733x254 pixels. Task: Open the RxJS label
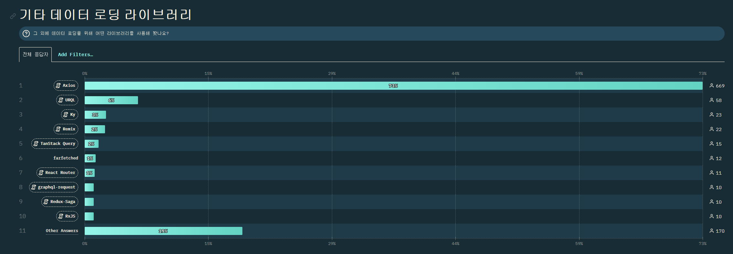(67, 216)
